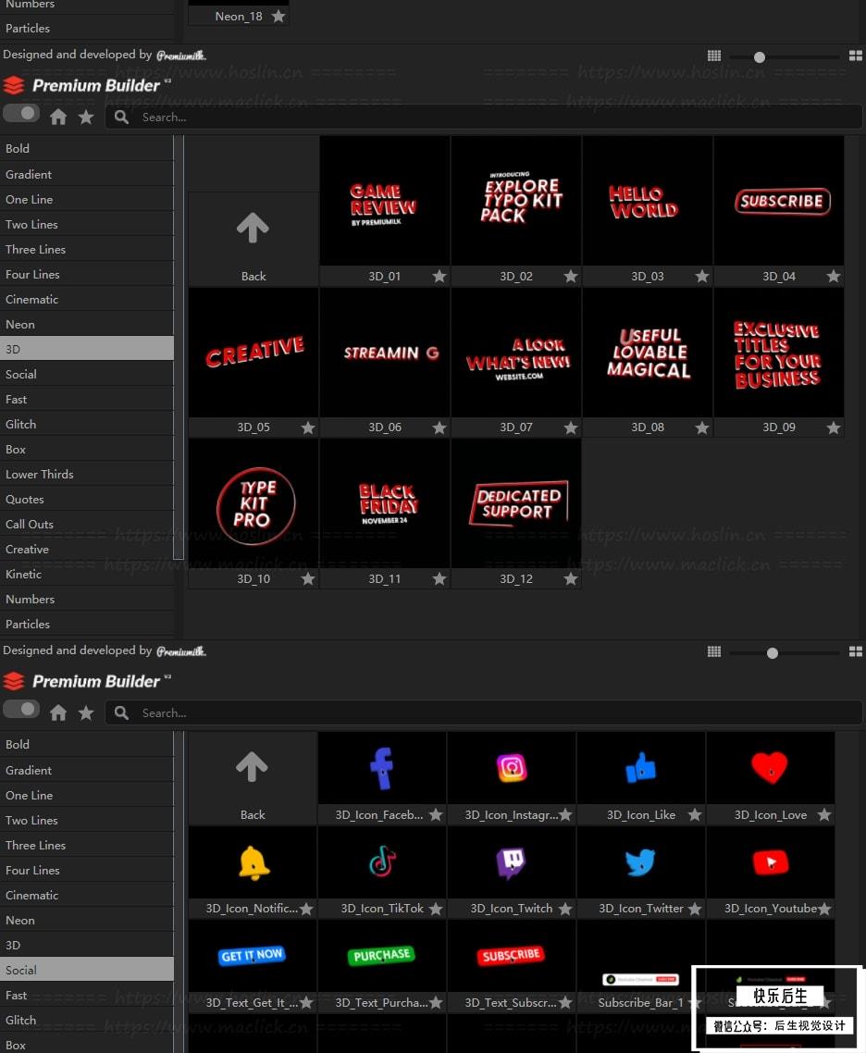
Task: Select the Black Friday 3D_11 thumbnail
Action: 385,503
